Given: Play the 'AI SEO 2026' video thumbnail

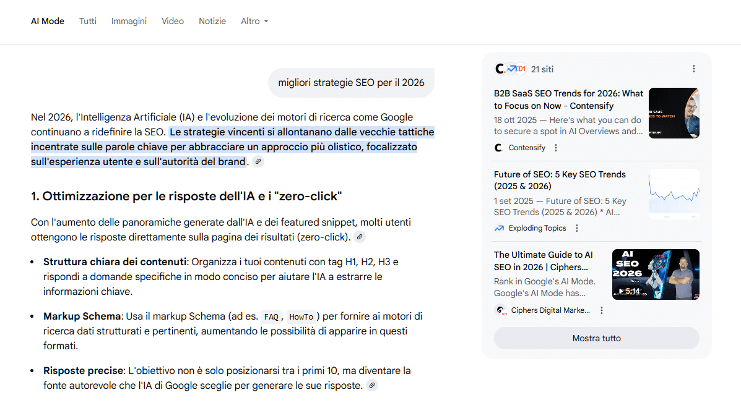Looking at the screenshot, I should point(656,274).
